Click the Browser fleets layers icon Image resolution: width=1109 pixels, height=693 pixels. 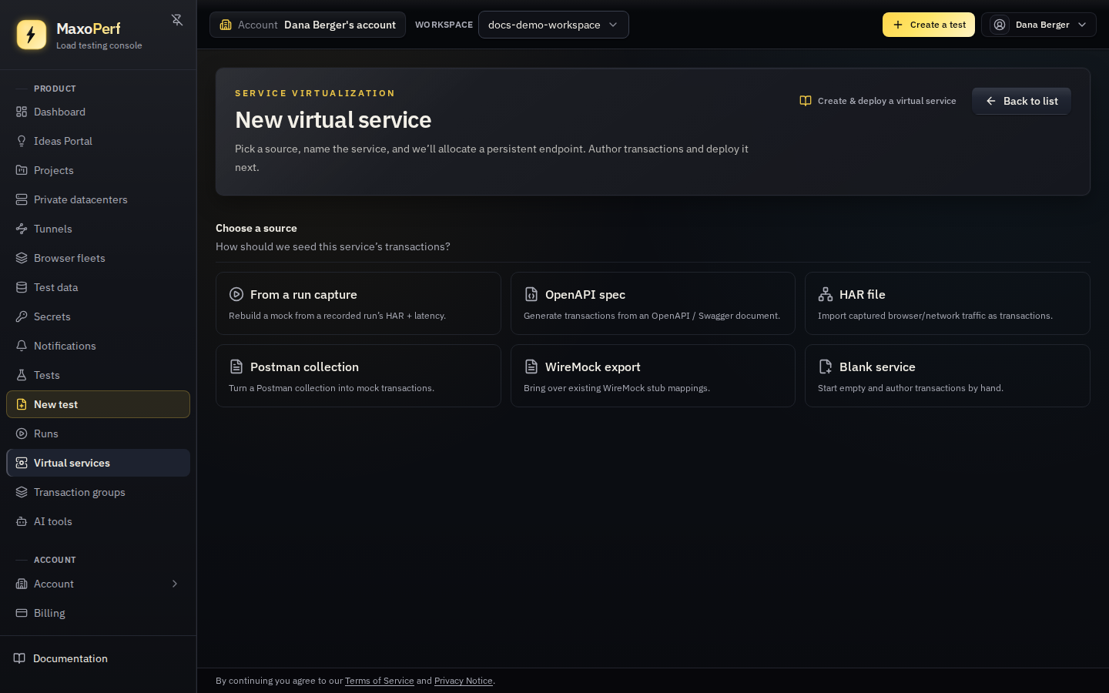22,258
